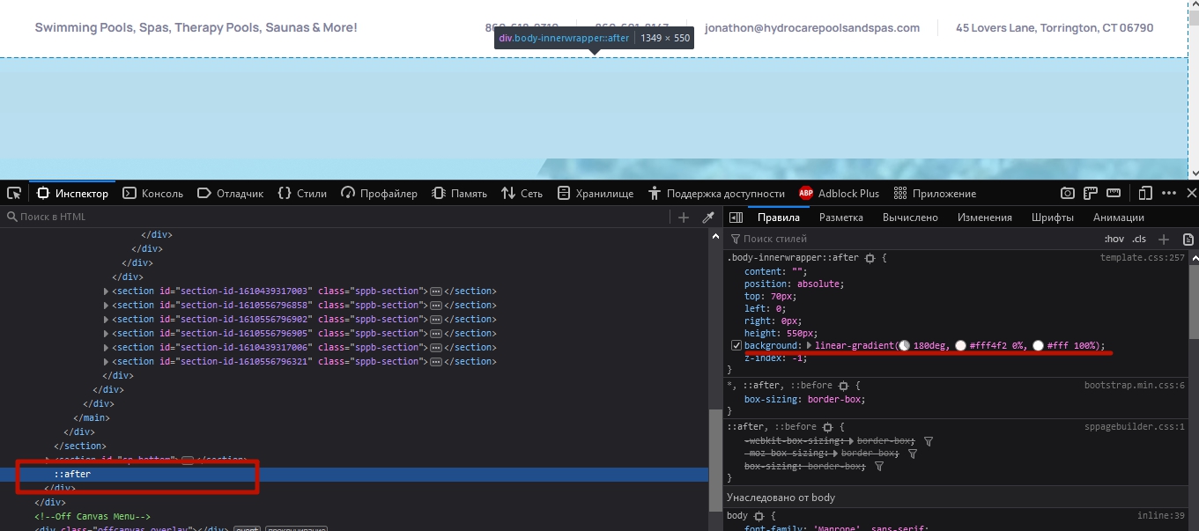Activate the element picker tool

[x=14, y=194]
